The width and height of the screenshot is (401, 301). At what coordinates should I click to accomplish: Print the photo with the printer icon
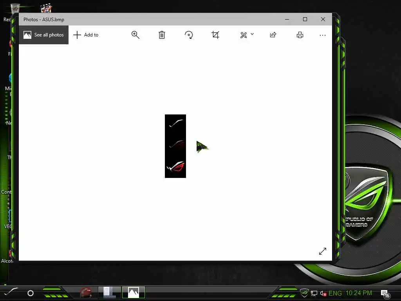coord(300,35)
